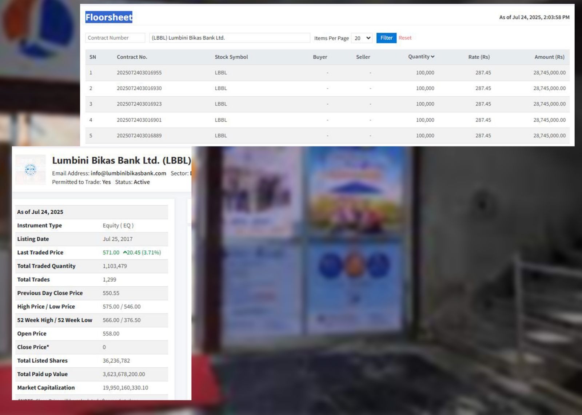Sort by the Quantity column arrow
Screen dimensions: 582x415
(x=432, y=57)
